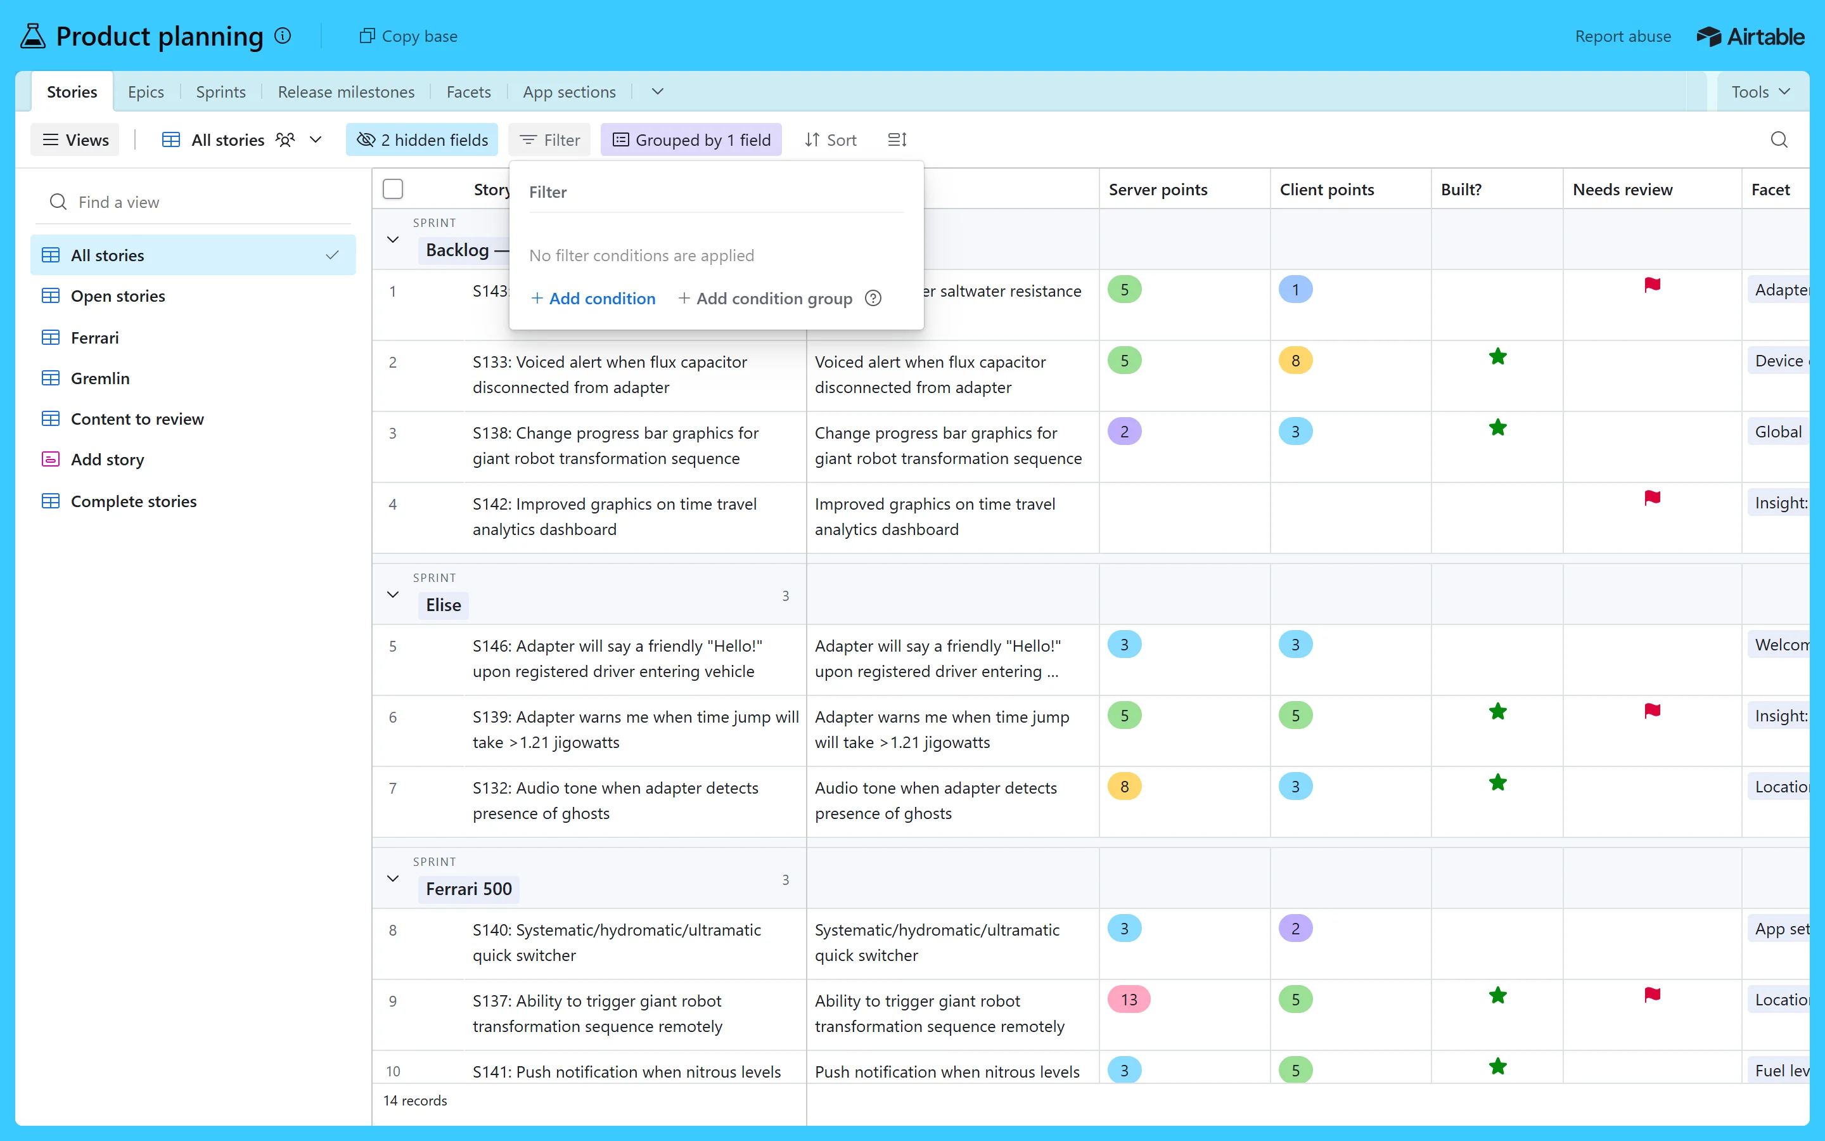Click the 2 hidden fields button
Viewport: 1825px width, 1141px height.
click(422, 139)
